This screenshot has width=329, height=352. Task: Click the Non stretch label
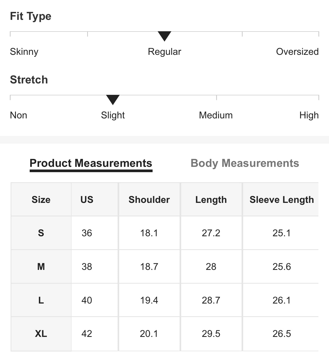[19, 115]
